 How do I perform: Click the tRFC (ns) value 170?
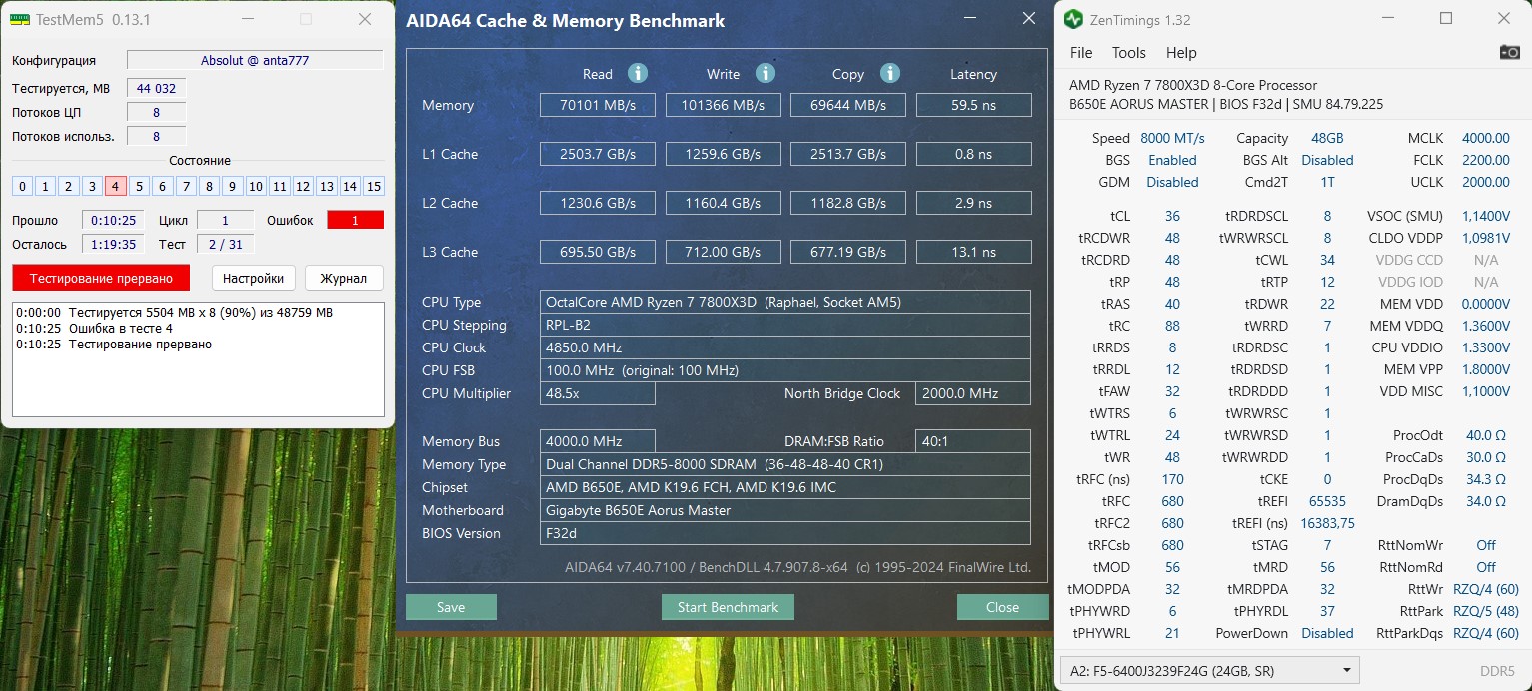pyautogui.click(x=1172, y=479)
